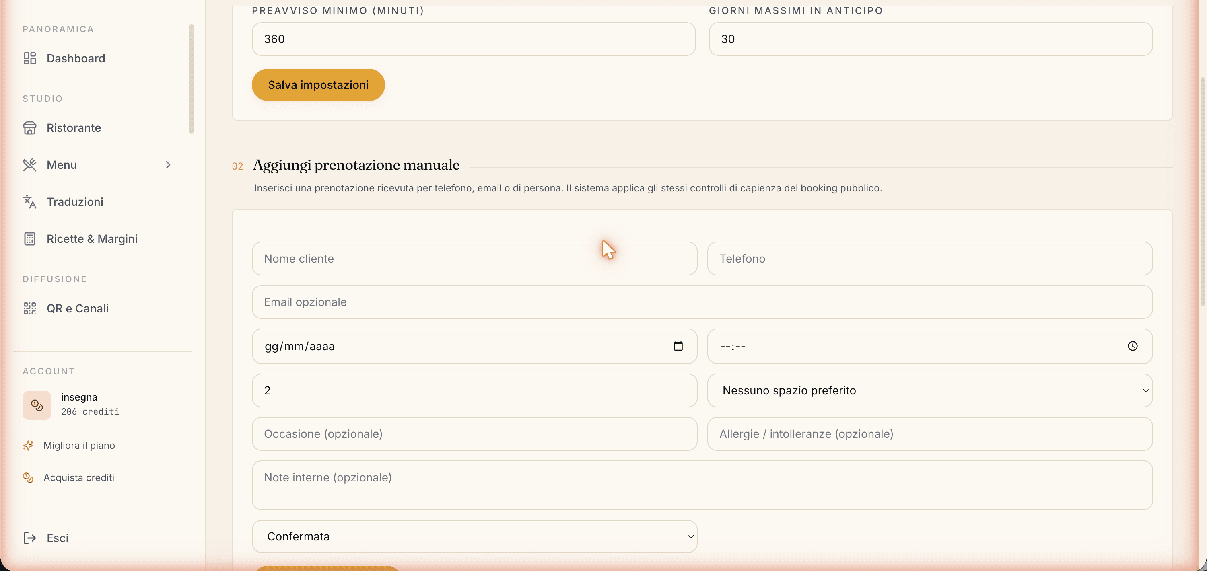The height and width of the screenshot is (571, 1207).
Task: Open the calendar picker in date field
Action: point(678,346)
